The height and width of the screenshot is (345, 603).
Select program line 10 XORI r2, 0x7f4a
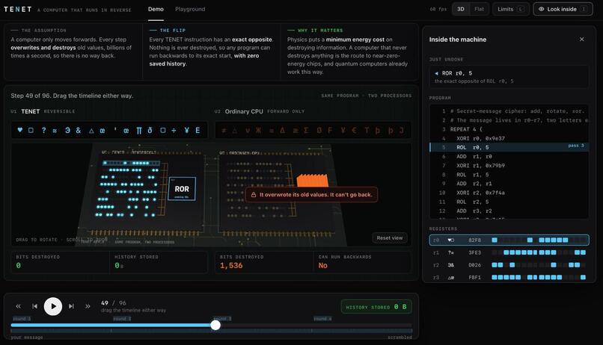(x=509, y=193)
